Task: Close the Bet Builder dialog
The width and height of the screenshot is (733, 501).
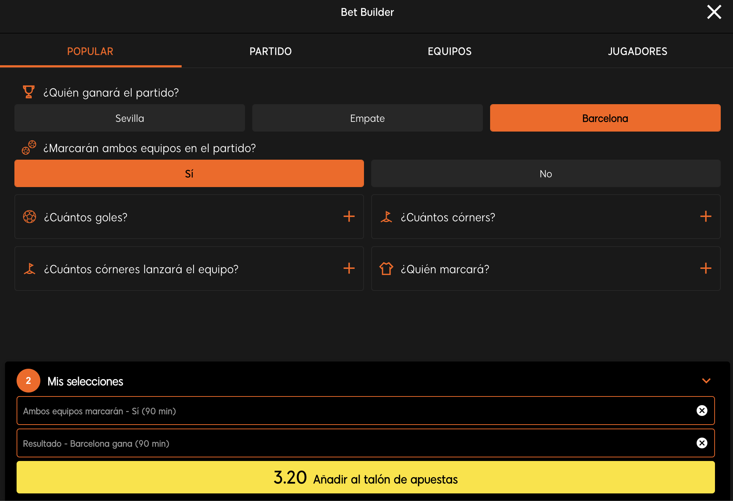Action: [x=714, y=12]
